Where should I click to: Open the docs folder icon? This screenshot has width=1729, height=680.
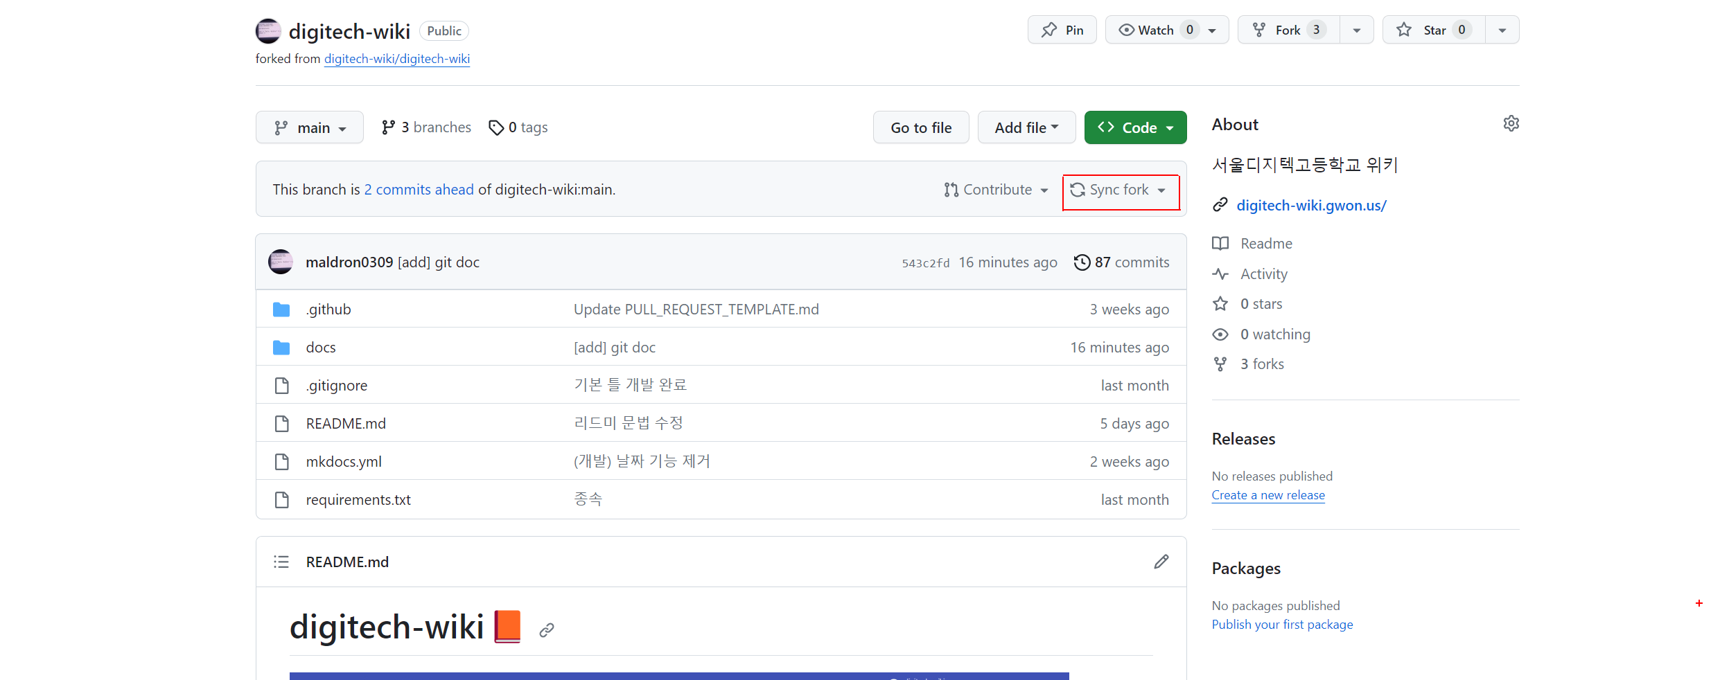tap(281, 348)
